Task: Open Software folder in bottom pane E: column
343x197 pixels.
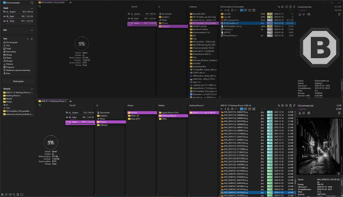Action: [x=102, y=125]
